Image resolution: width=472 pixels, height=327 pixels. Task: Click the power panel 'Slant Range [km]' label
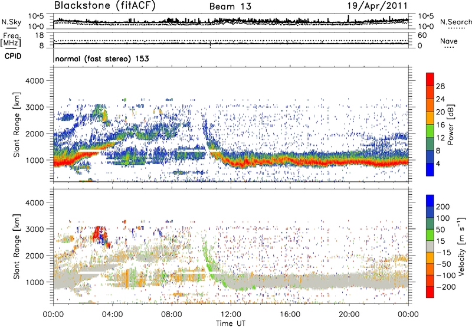17,125
